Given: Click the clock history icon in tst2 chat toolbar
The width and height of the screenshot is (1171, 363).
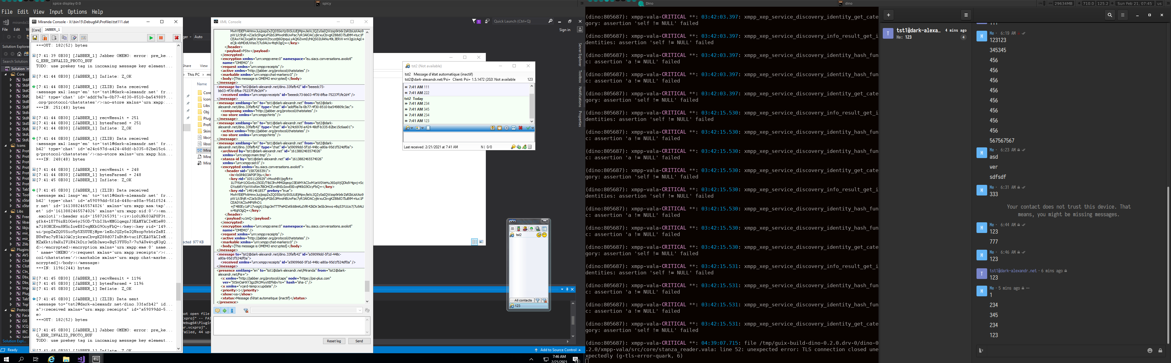Looking at the screenshot, I should (500, 128).
